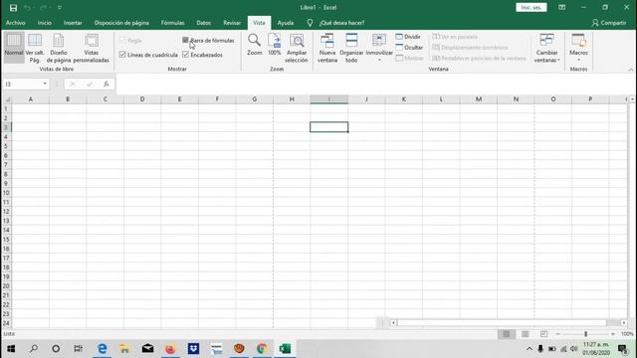The width and height of the screenshot is (637, 358).
Task: Click Ampliar selección
Action: coord(297,48)
